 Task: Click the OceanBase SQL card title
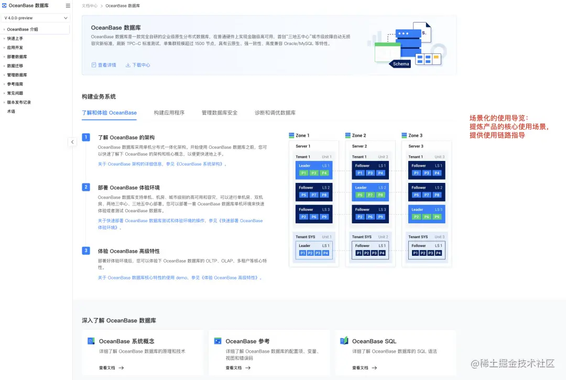click(374, 341)
